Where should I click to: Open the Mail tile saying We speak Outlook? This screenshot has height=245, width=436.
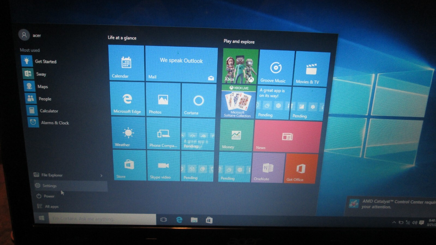pyautogui.click(x=181, y=65)
